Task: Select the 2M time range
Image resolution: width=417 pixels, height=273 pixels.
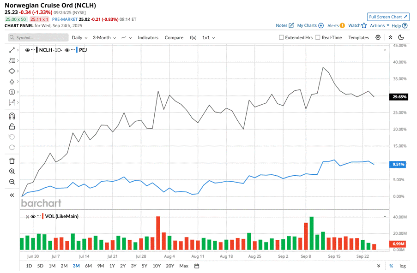Action: [x=64, y=266]
